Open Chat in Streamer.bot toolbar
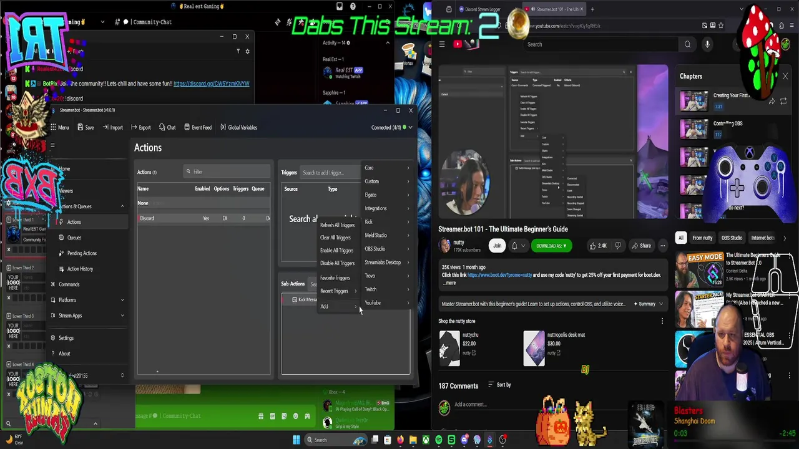This screenshot has height=449, width=799. (x=167, y=127)
